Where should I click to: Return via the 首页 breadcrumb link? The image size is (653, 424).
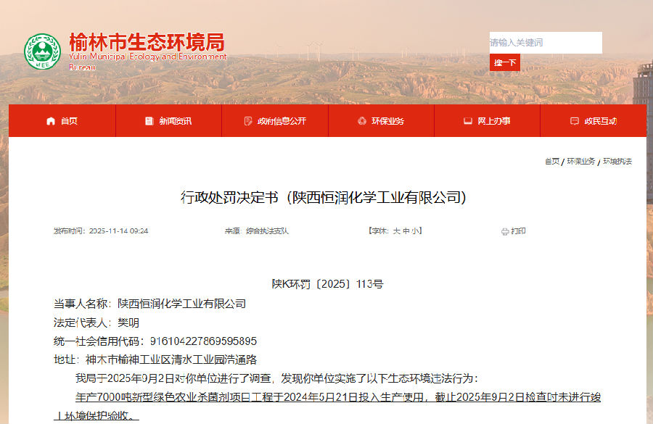pos(552,161)
